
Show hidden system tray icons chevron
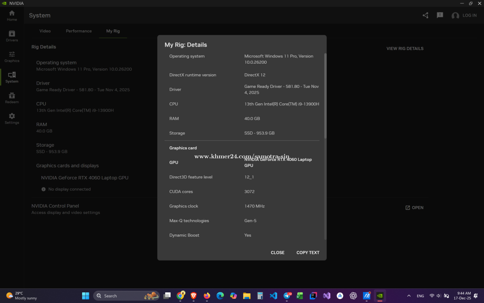pos(409,296)
